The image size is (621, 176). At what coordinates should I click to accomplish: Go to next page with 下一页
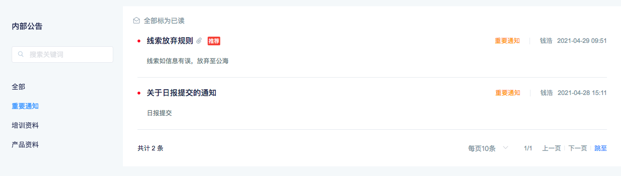point(577,148)
